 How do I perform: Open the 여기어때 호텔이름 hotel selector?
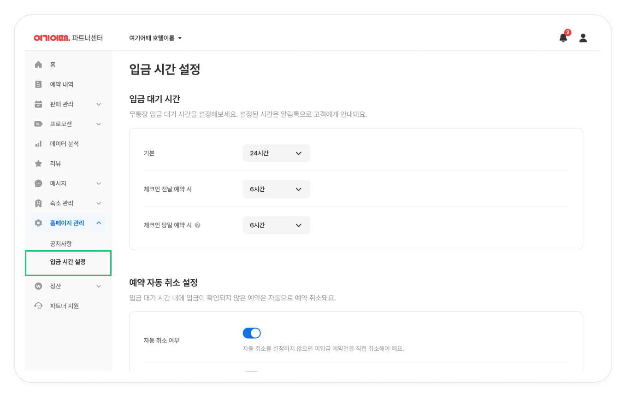tap(156, 38)
